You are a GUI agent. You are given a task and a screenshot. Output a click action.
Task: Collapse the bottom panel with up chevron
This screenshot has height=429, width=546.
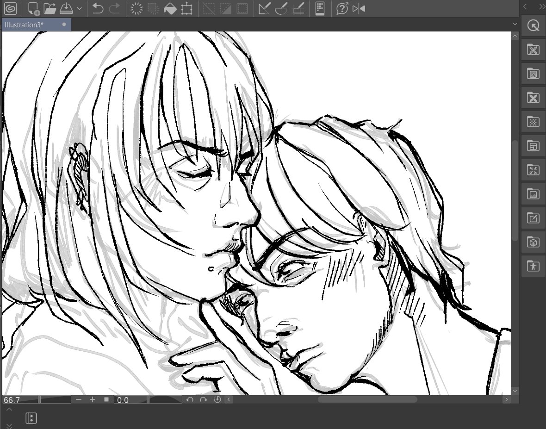click(x=9, y=410)
